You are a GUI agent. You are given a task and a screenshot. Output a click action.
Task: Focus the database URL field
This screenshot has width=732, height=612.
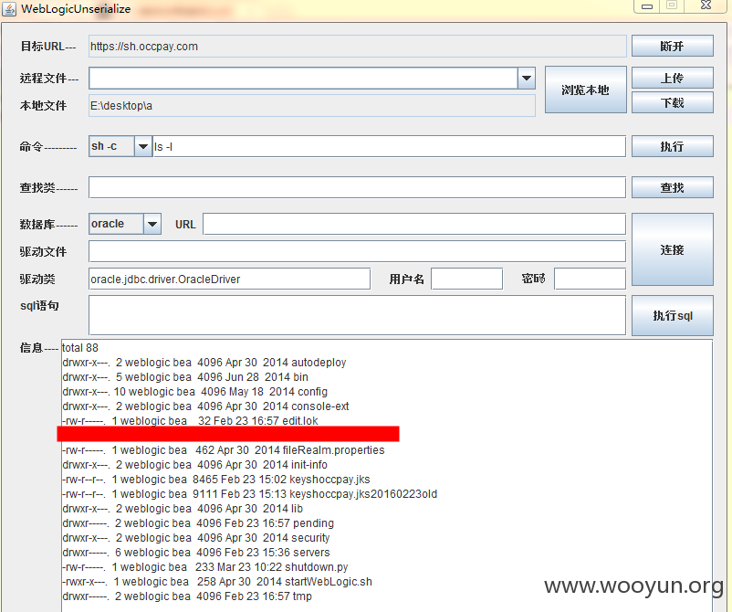[x=414, y=224]
